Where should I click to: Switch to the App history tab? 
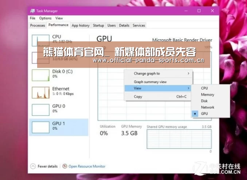81,25
